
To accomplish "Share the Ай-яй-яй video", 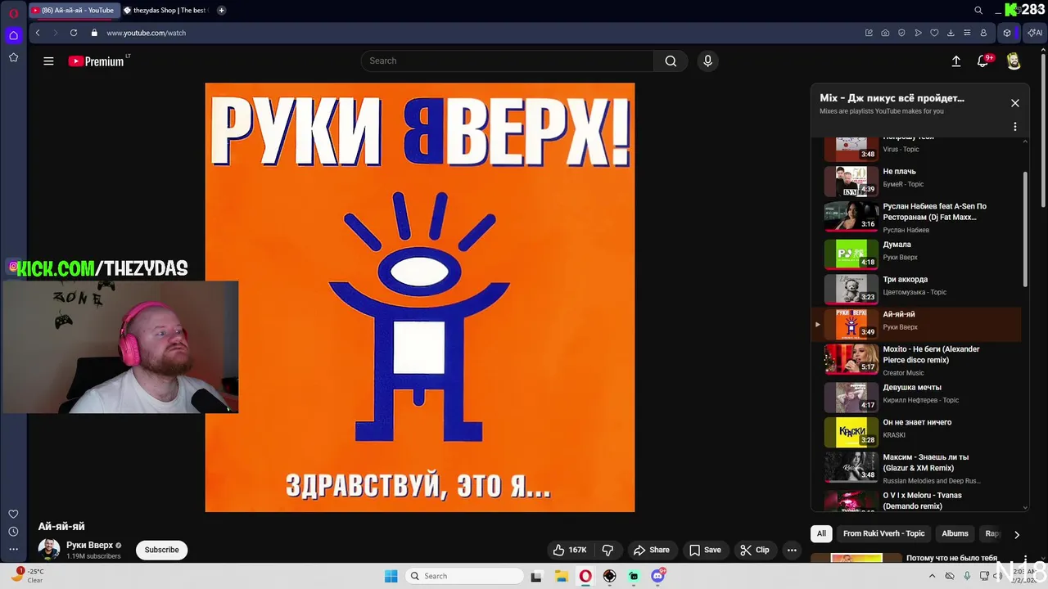I will click(652, 550).
